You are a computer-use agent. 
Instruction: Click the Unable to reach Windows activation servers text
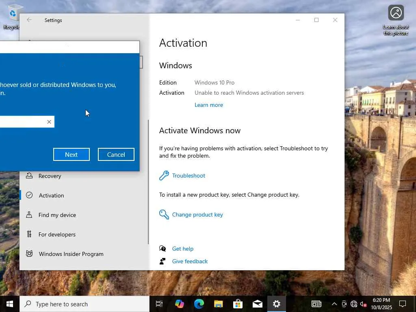(x=249, y=93)
